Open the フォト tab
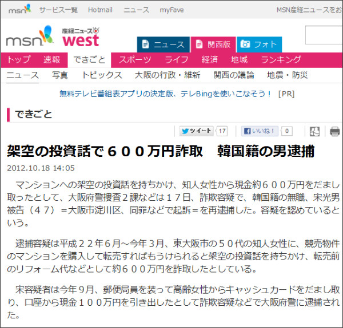The height and width of the screenshot is (328, 343). (259, 44)
